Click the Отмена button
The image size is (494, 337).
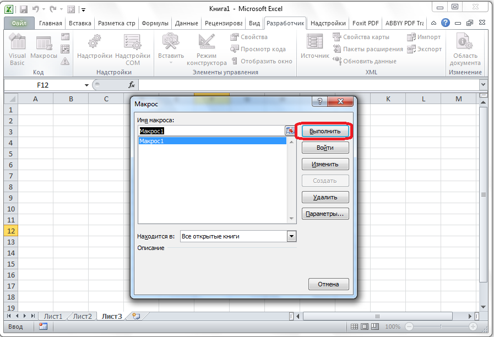click(x=329, y=284)
